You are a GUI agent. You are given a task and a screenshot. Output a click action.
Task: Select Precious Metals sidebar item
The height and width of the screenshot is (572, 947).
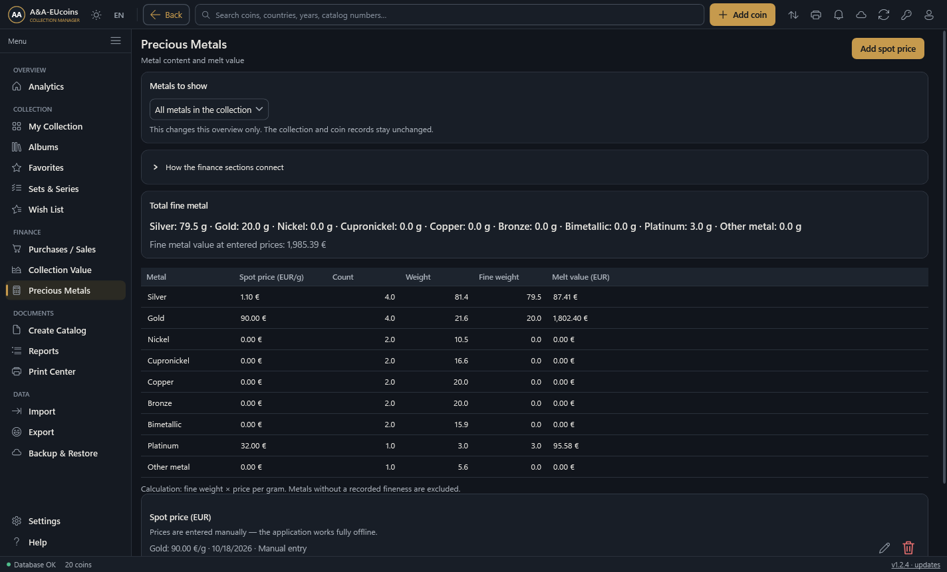pyautogui.click(x=65, y=290)
